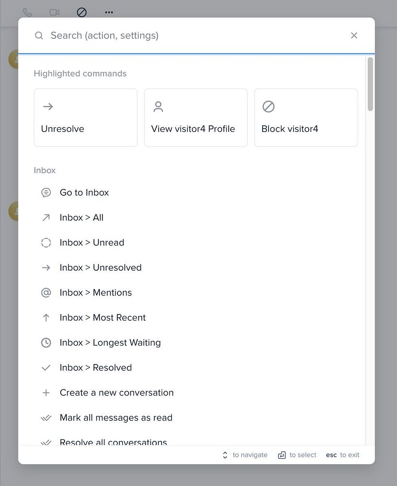
Task: Click the Go to Inbox chat icon
Action: (46, 192)
